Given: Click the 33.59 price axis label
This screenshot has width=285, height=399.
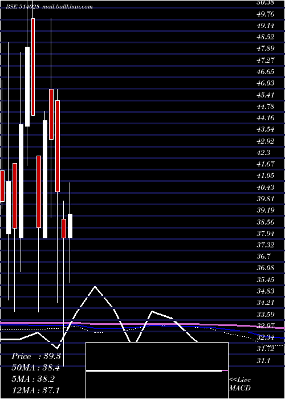Looking at the screenshot, I should tap(266, 315).
